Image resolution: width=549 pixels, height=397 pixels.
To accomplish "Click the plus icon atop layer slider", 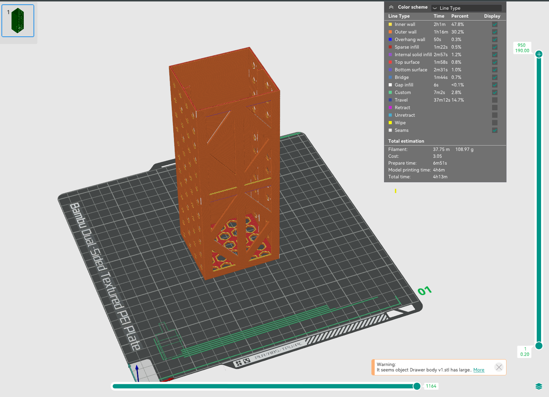I will coord(539,54).
